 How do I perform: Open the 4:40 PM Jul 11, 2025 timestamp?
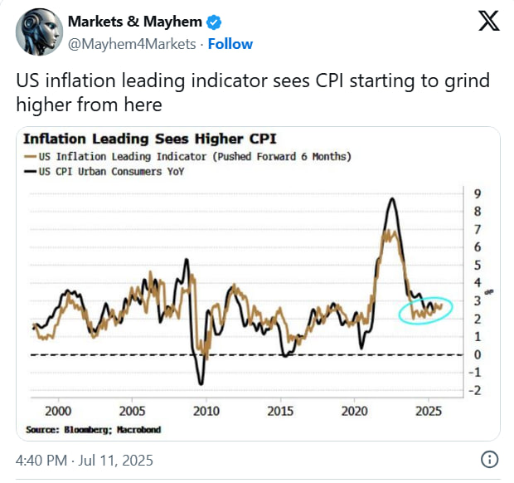85,459
